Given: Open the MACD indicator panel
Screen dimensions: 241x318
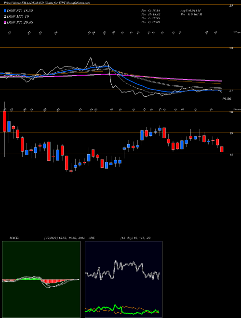Looking at the screenshot, I should click(41, 279).
